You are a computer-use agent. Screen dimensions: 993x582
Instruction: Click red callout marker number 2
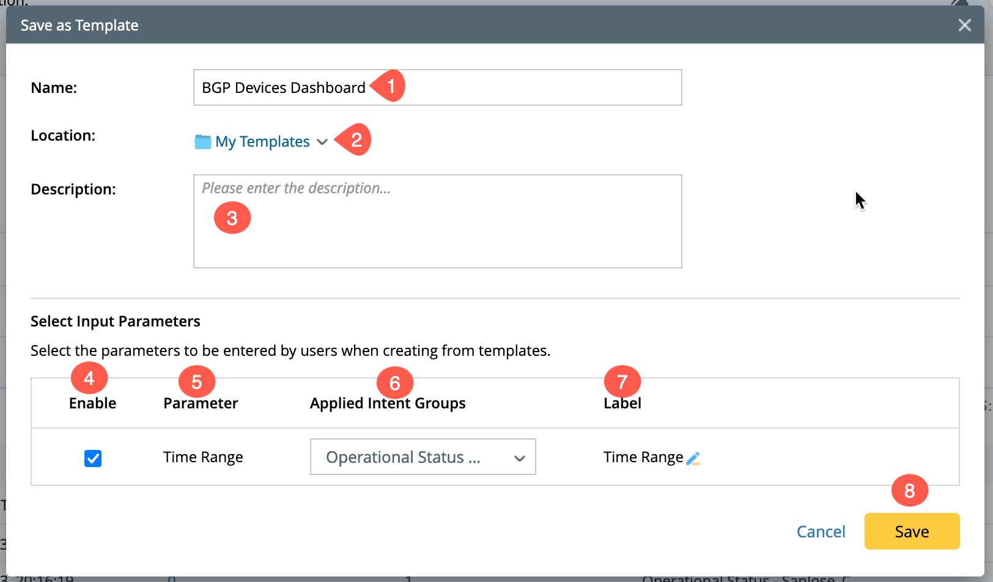coord(355,140)
